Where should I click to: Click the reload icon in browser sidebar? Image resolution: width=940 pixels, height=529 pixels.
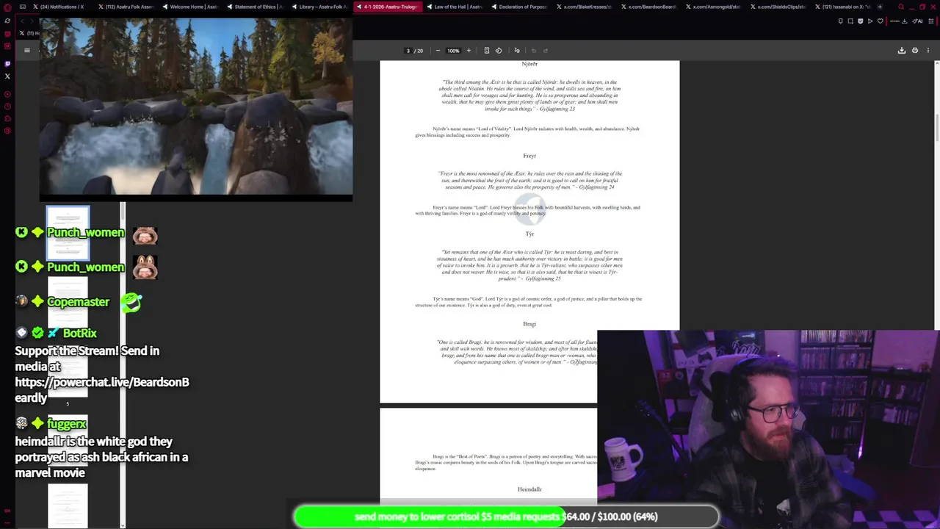(7, 21)
